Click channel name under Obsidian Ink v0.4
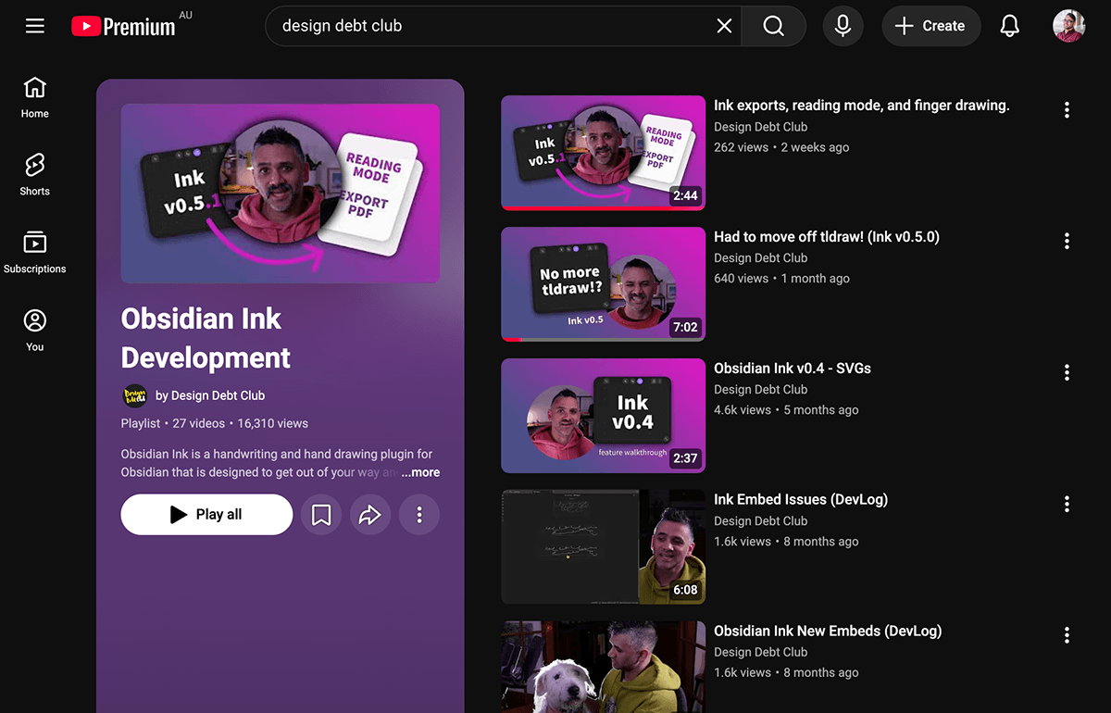1111x713 pixels. (760, 390)
